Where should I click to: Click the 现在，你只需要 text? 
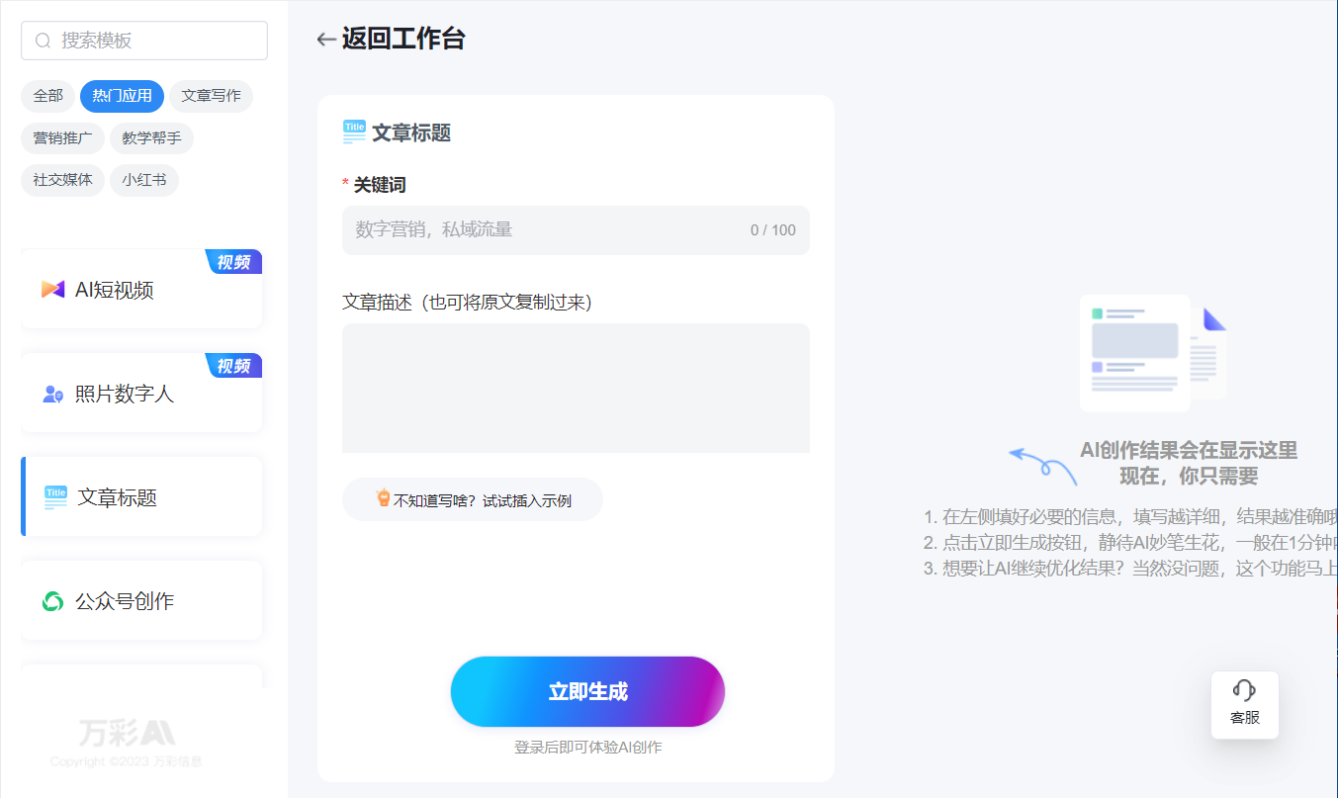tap(1189, 476)
